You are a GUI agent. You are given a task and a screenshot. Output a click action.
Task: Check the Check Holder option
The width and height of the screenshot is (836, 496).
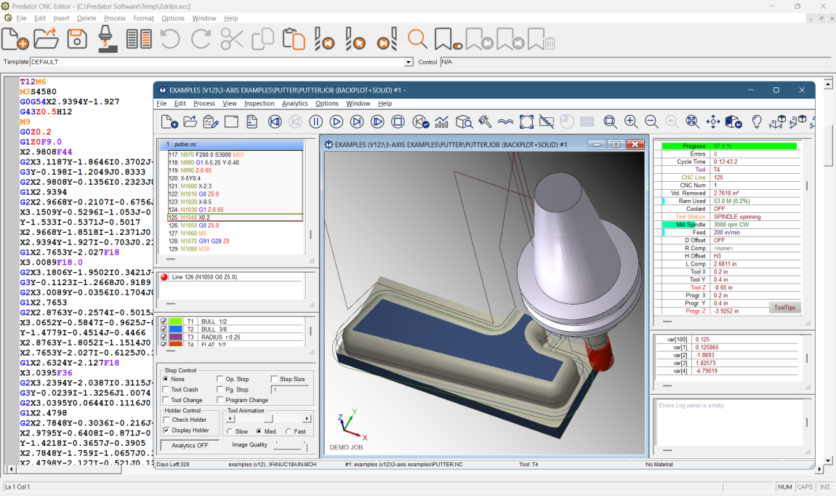pyautogui.click(x=165, y=419)
